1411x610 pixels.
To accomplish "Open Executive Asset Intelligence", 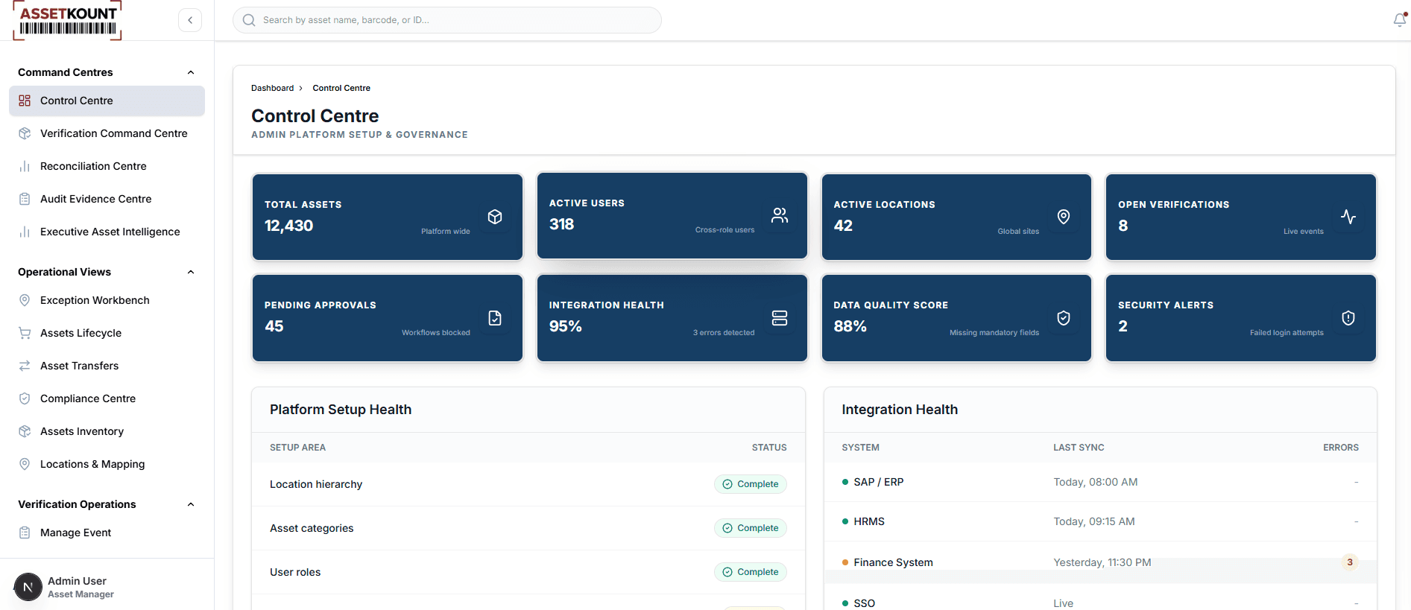I will 107,232.
